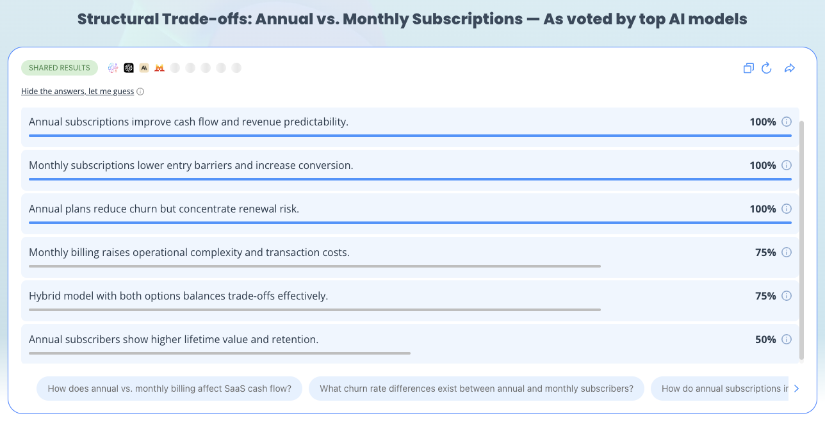Click the refresh results icon

[x=767, y=68]
